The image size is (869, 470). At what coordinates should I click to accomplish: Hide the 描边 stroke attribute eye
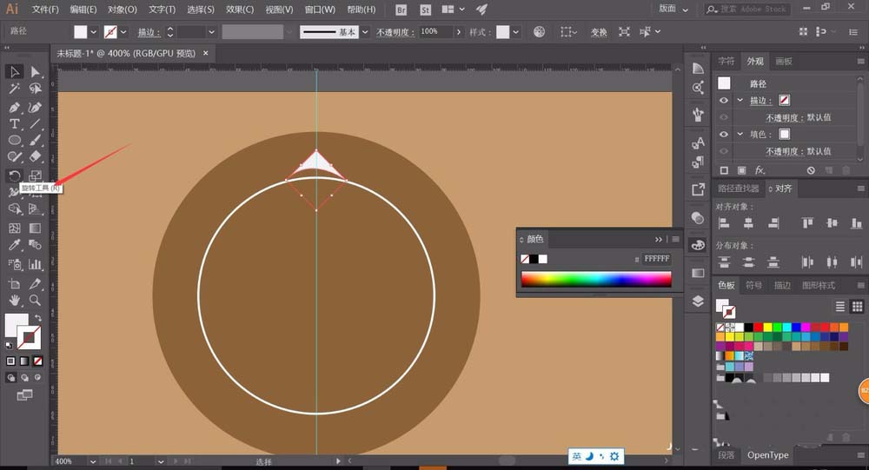pyautogui.click(x=723, y=101)
